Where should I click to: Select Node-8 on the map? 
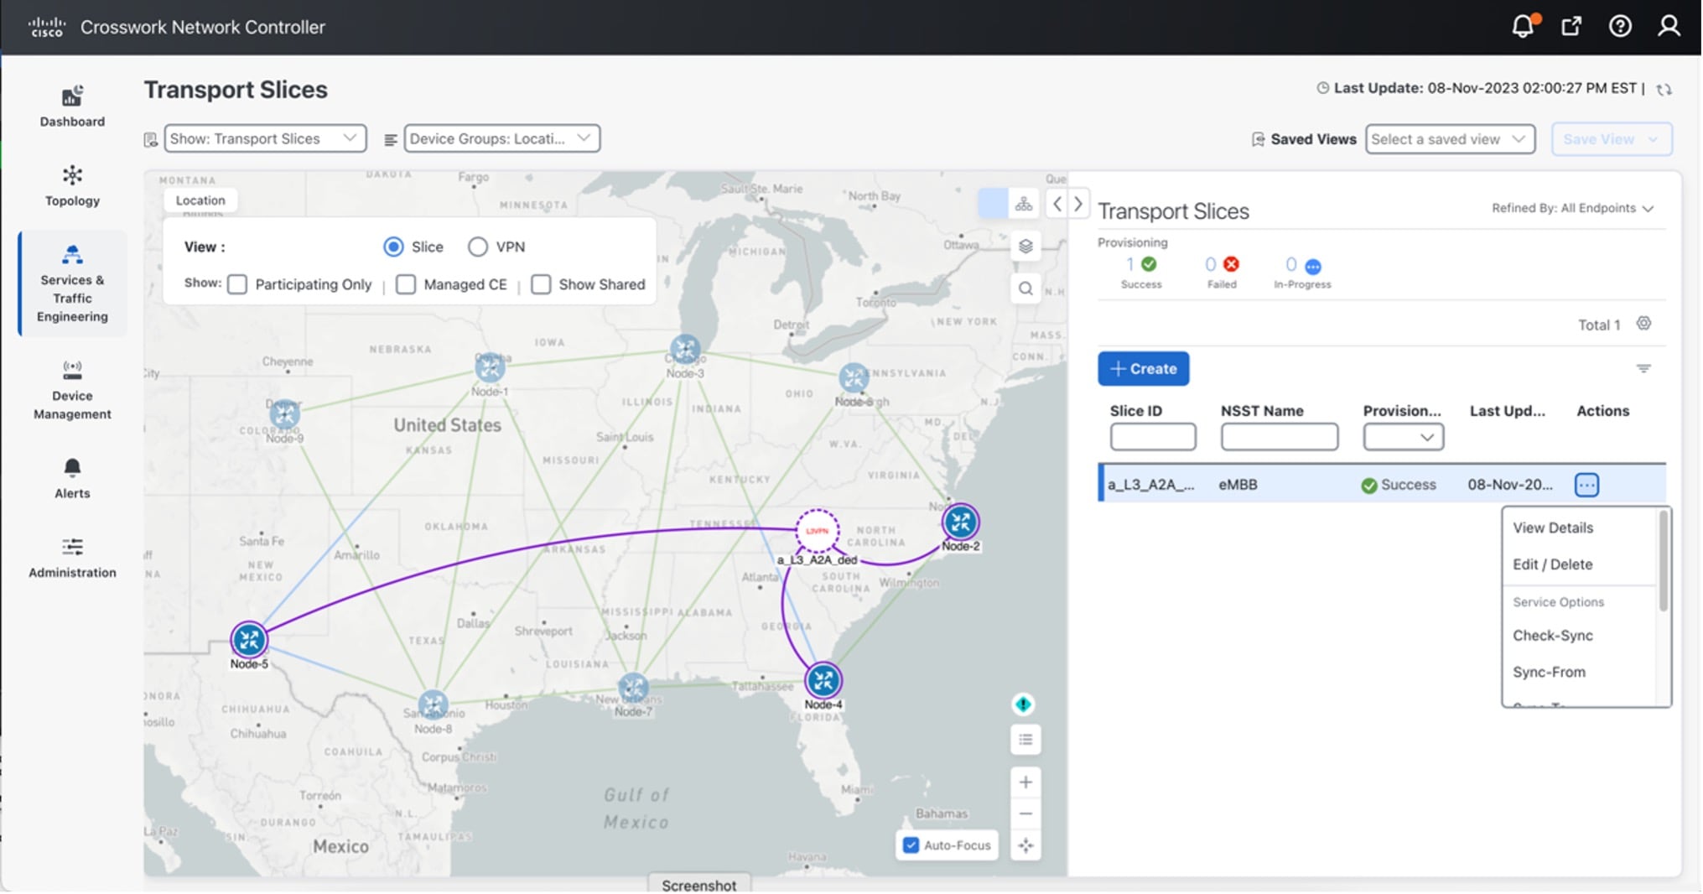pos(433,704)
